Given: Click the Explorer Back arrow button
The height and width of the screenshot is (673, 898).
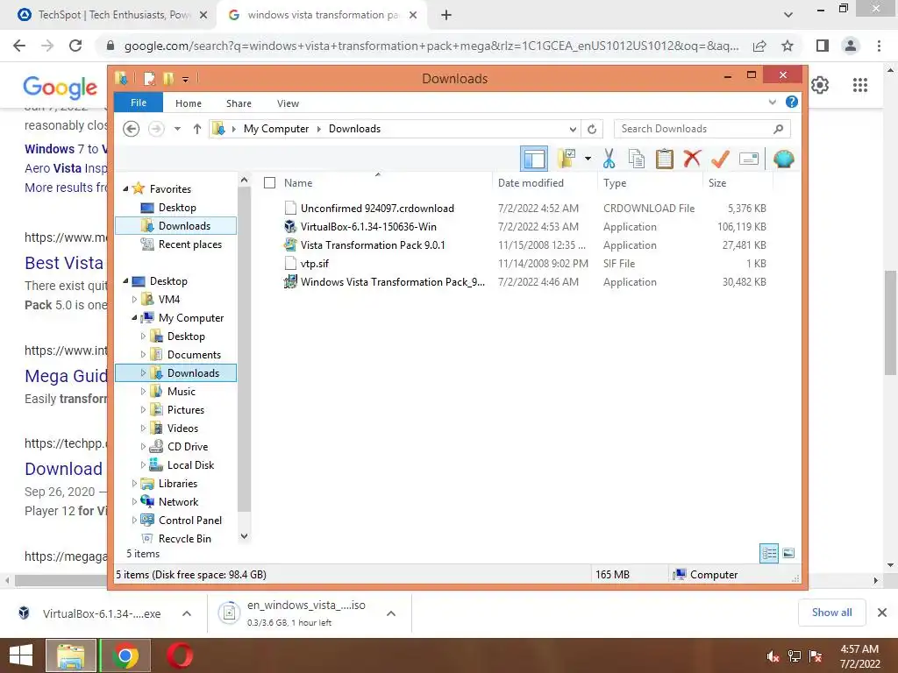Looking at the screenshot, I should pyautogui.click(x=132, y=129).
